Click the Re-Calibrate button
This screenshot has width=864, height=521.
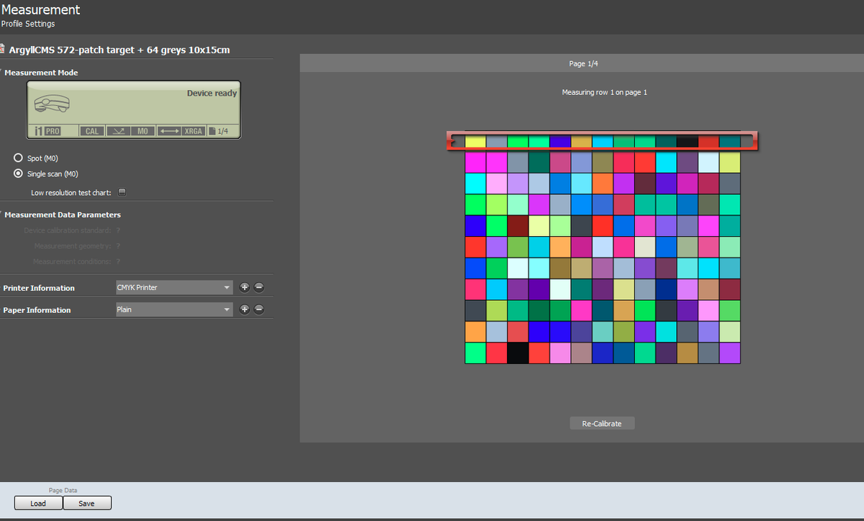(x=602, y=423)
